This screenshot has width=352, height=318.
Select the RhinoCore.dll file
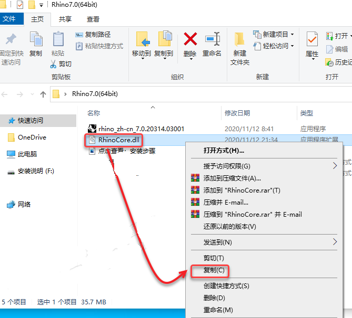coord(119,140)
